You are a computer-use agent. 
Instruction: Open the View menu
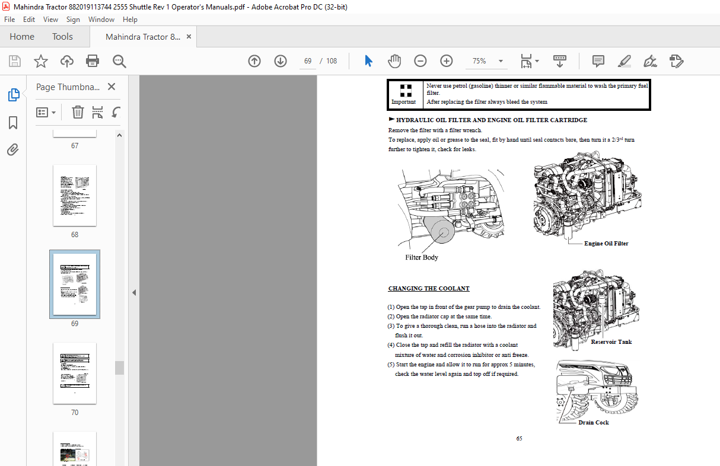[50, 20]
